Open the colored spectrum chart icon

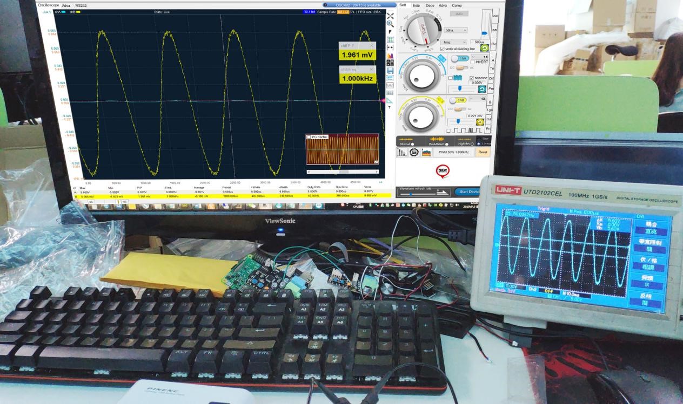click(x=426, y=153)
